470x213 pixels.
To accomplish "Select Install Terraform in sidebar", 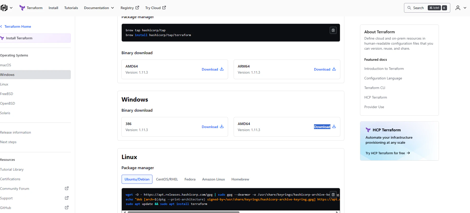I will click(35, 38).
